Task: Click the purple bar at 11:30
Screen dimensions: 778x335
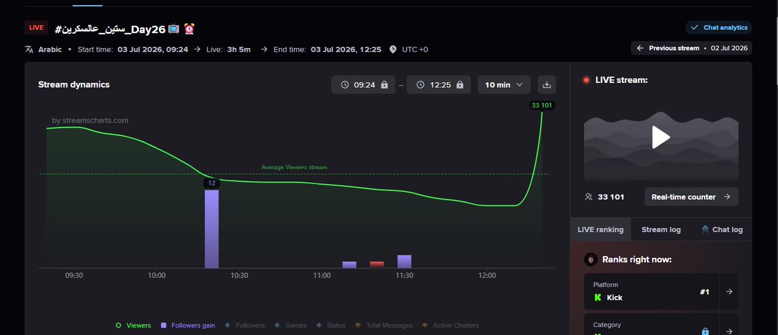Action: [x=405, y=261]
